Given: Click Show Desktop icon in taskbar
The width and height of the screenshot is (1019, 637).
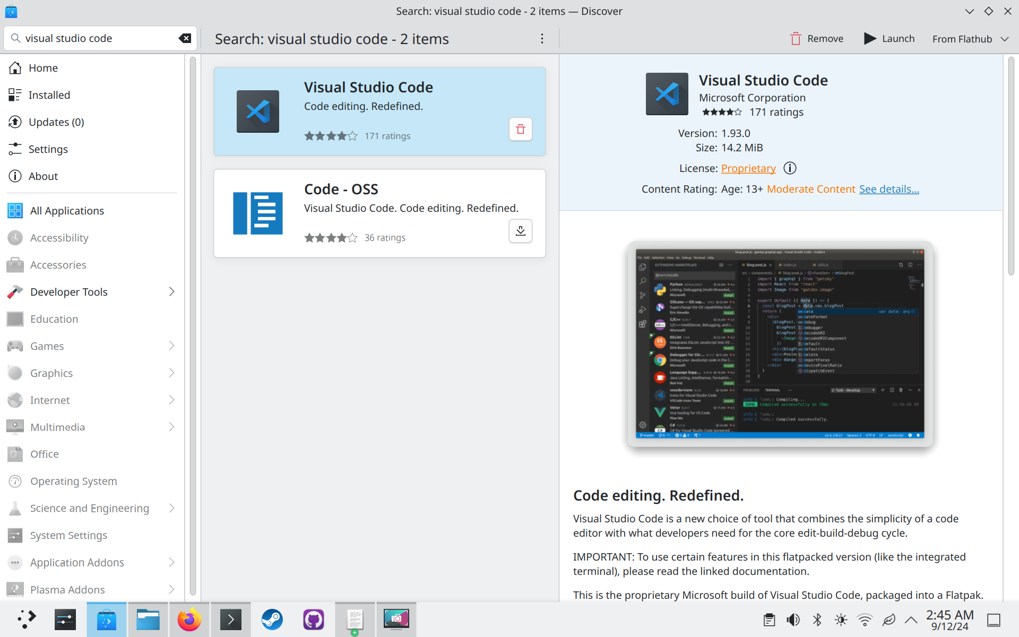Looking at the screenshot, I should click(994, 619).
